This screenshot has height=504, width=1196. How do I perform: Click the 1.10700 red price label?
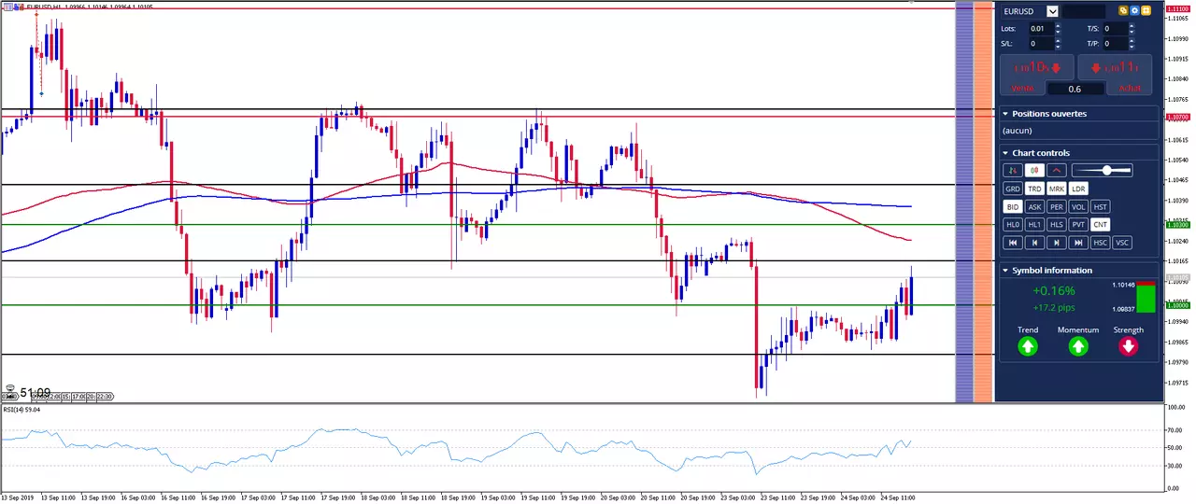(1176, 117)
